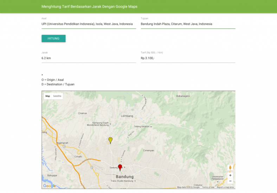Select the Jarak distance field
Image resolution: width=277 pixels, height=193 pixels.
89,58
